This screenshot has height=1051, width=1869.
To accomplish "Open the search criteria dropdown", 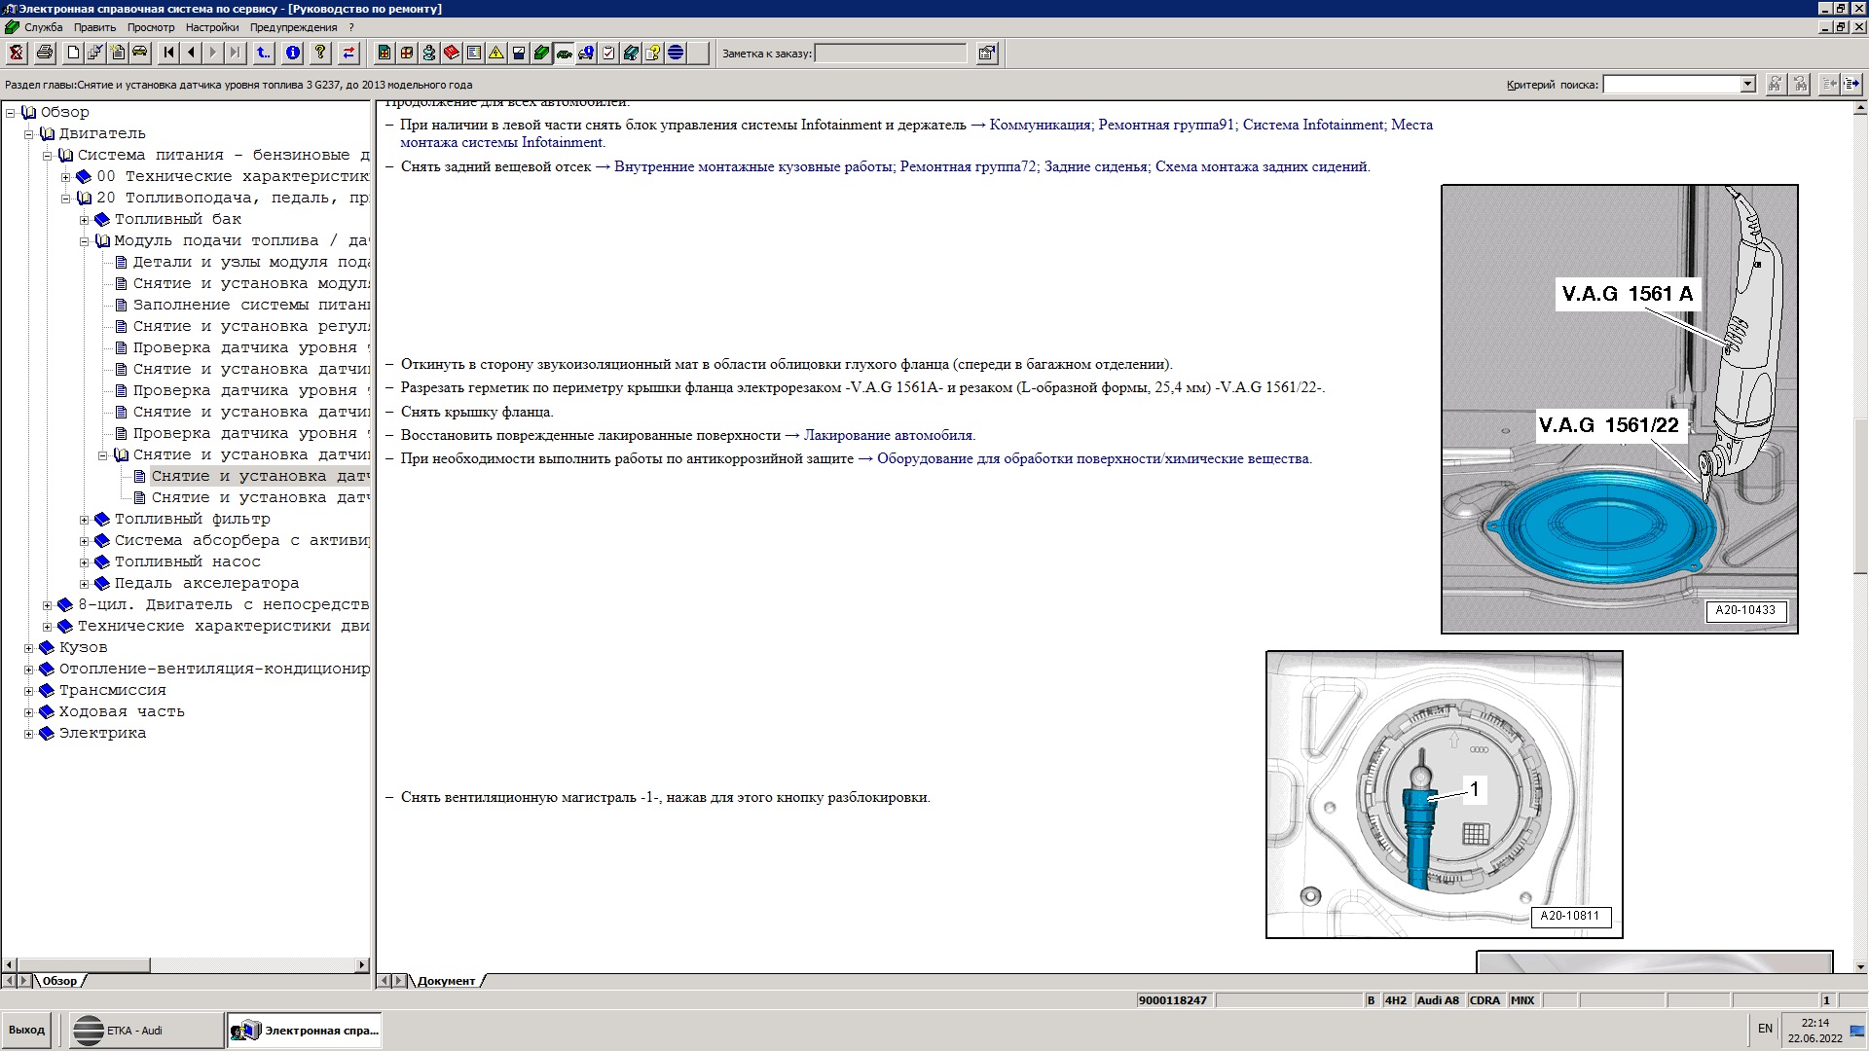I will click(x=1747, y=85).
